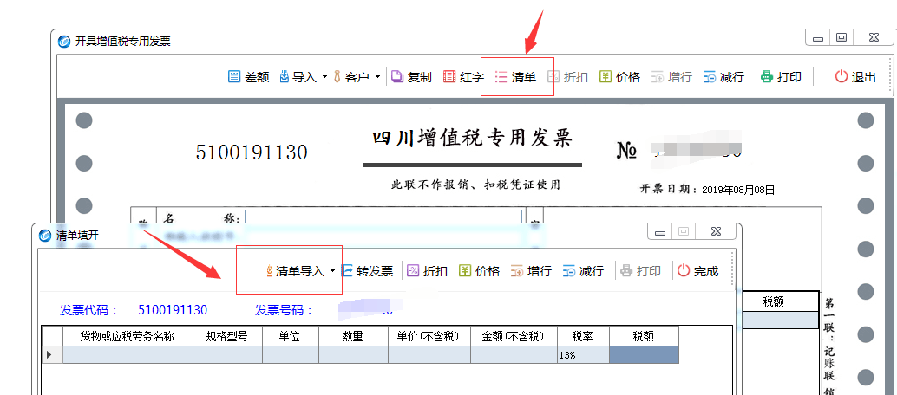
Task: Choose the 红字 red-letter invoice tool
Action: pyautogui.click(x=464, y=77)
